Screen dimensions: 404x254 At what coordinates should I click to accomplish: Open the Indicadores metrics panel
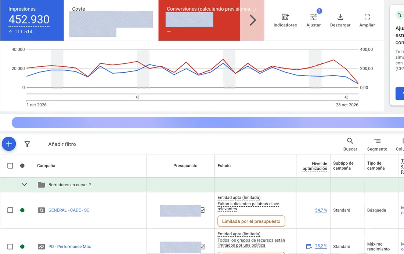point(285,20)
